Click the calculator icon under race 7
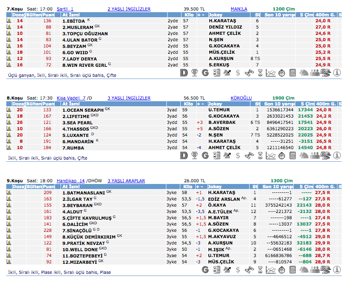This screenshot has height=281, width=350. click(293, 73)
